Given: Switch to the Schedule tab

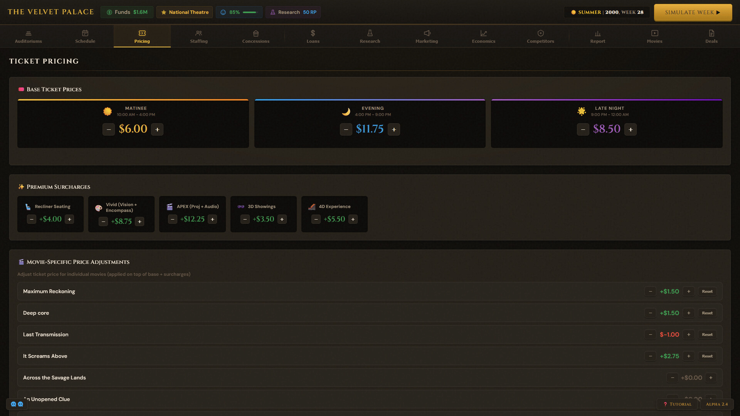Looking at the screenshot, I should (85, 37).
